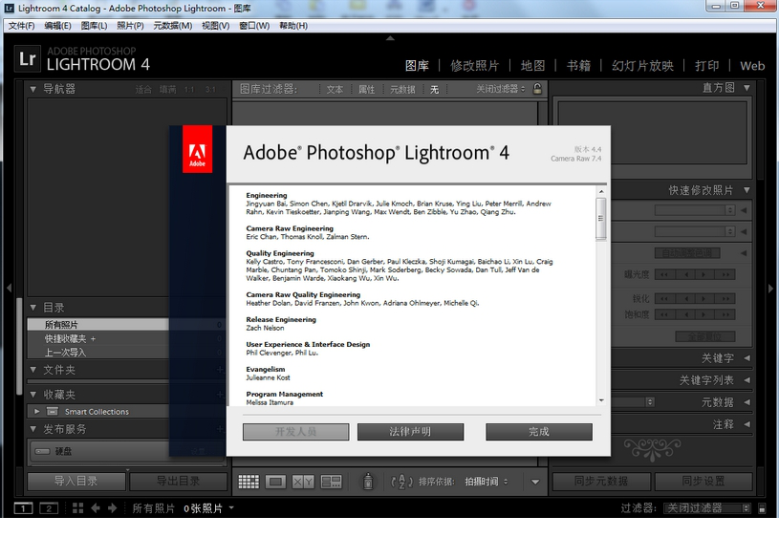Click the 开发人员 button

click(296, 432)
